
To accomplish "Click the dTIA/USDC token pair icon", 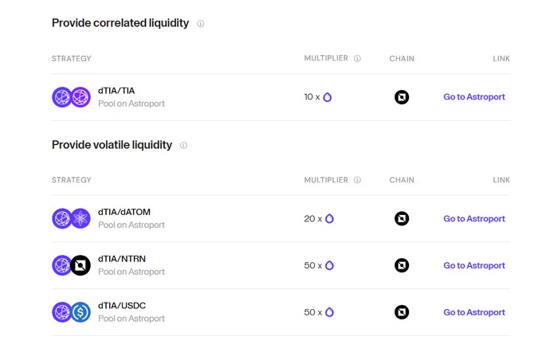I will [x=72, y=312].
